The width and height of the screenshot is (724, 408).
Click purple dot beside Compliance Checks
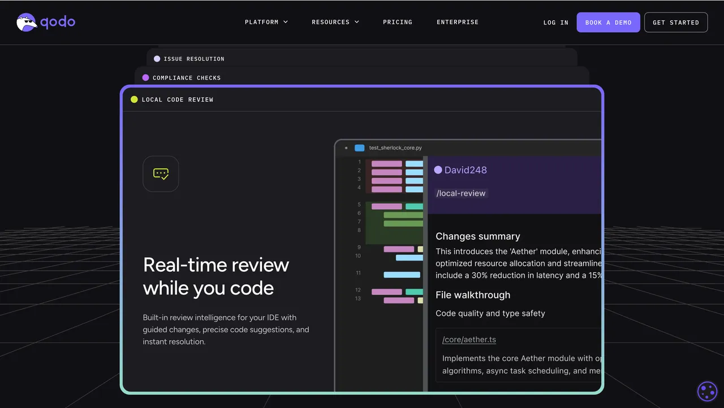click(x=145, y=78)
